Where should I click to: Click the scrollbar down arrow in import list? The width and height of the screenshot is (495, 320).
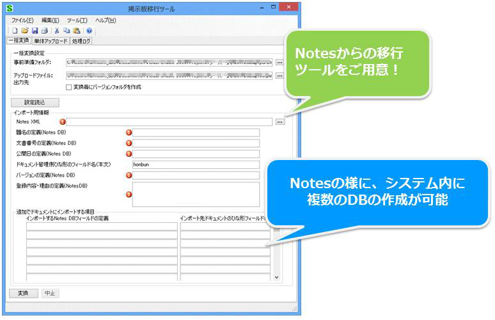[x=276, y=278]
